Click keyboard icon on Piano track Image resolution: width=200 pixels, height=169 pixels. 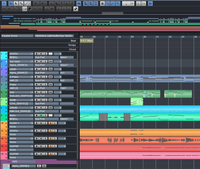[50, 84]
